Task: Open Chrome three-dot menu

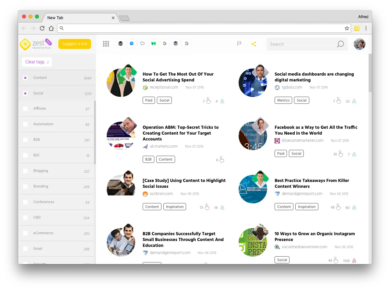Action: 366,28
